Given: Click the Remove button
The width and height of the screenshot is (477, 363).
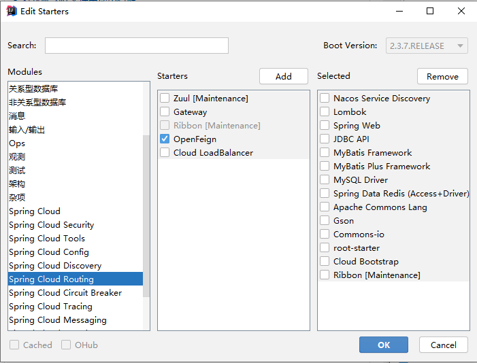Looking at the screenshot, I should [x=442, y=76].
